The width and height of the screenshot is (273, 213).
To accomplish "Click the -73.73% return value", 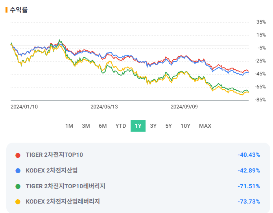I will tap(249, 202).
